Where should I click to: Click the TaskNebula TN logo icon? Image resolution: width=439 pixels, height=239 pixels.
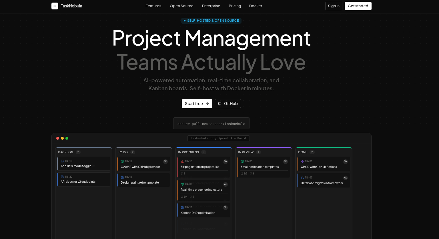[x=55, y=6]
